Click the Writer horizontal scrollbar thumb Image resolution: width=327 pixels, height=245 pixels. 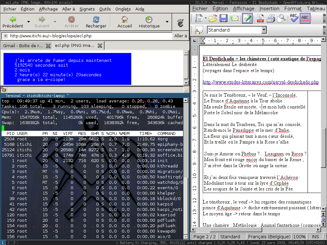(x=236, y=230)
